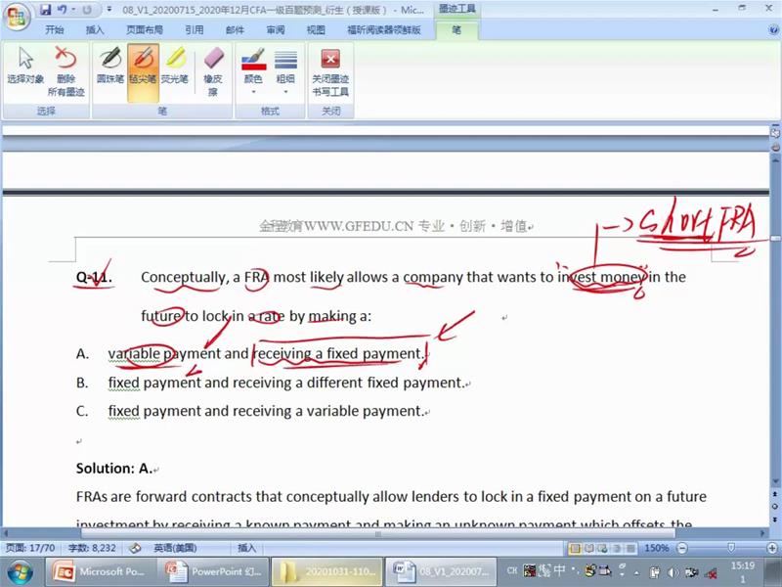Click the zoom in plus button
The height and width of the screenshot is (587, 782).
point(772,549)
